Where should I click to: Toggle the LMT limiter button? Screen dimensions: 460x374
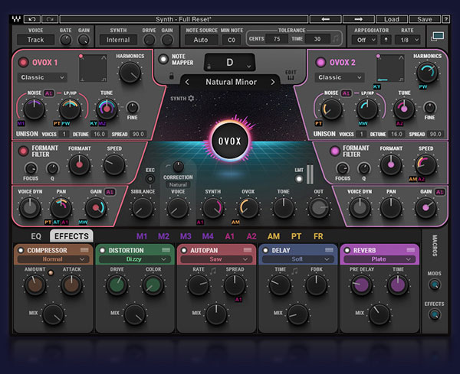[x=299, y=179]
